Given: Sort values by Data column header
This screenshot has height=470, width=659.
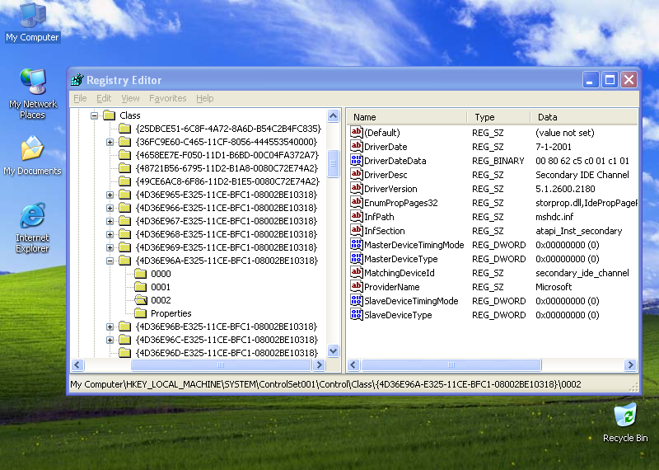Looking at the screenshot, I should coord(584,117).
